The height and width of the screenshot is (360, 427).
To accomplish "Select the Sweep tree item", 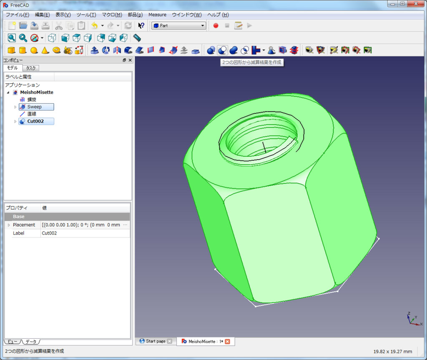I will click(36, 107).
